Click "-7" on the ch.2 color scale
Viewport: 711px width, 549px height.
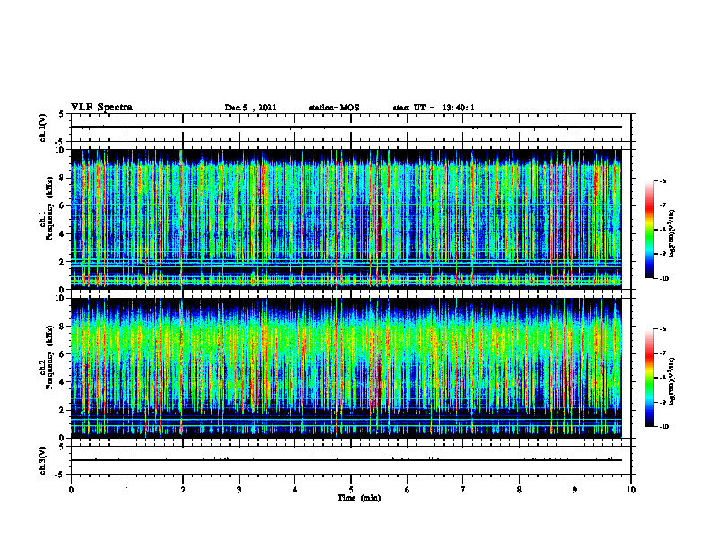click(663, 353)
